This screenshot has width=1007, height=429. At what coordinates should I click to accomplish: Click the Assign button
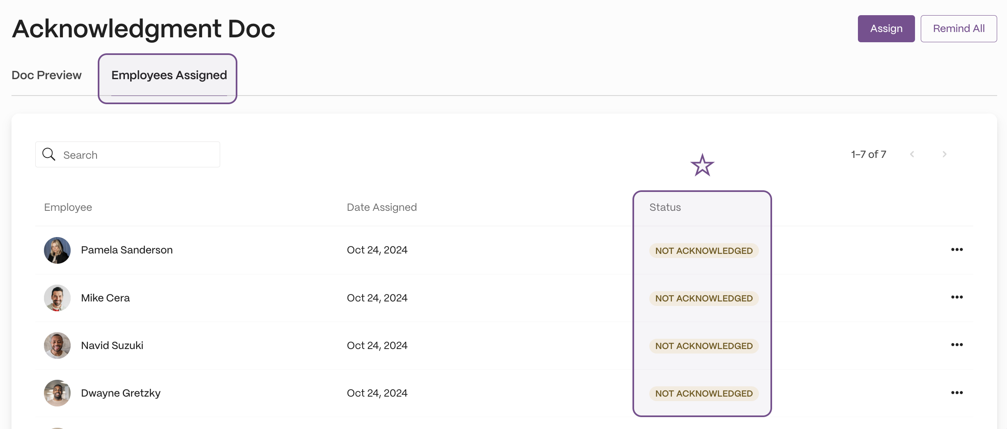point(886,29)
